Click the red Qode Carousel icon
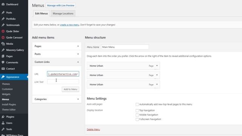Viewport: 242px width, 136px height. point(3,37)
